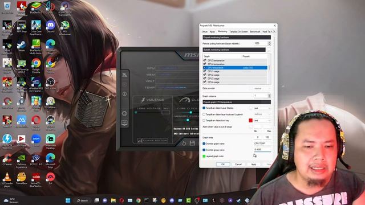Select the highlighted CPU temperature row
Screen dimensions: 365x205
tap(235, 68)
